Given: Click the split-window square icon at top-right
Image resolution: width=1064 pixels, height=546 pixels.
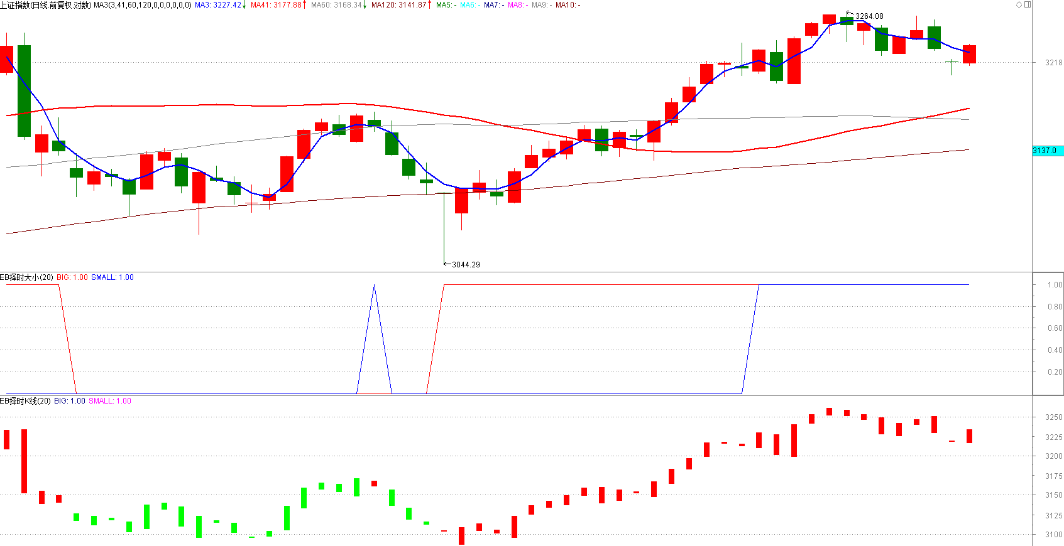Looking at the screenshot, I should click(1028, 4).
